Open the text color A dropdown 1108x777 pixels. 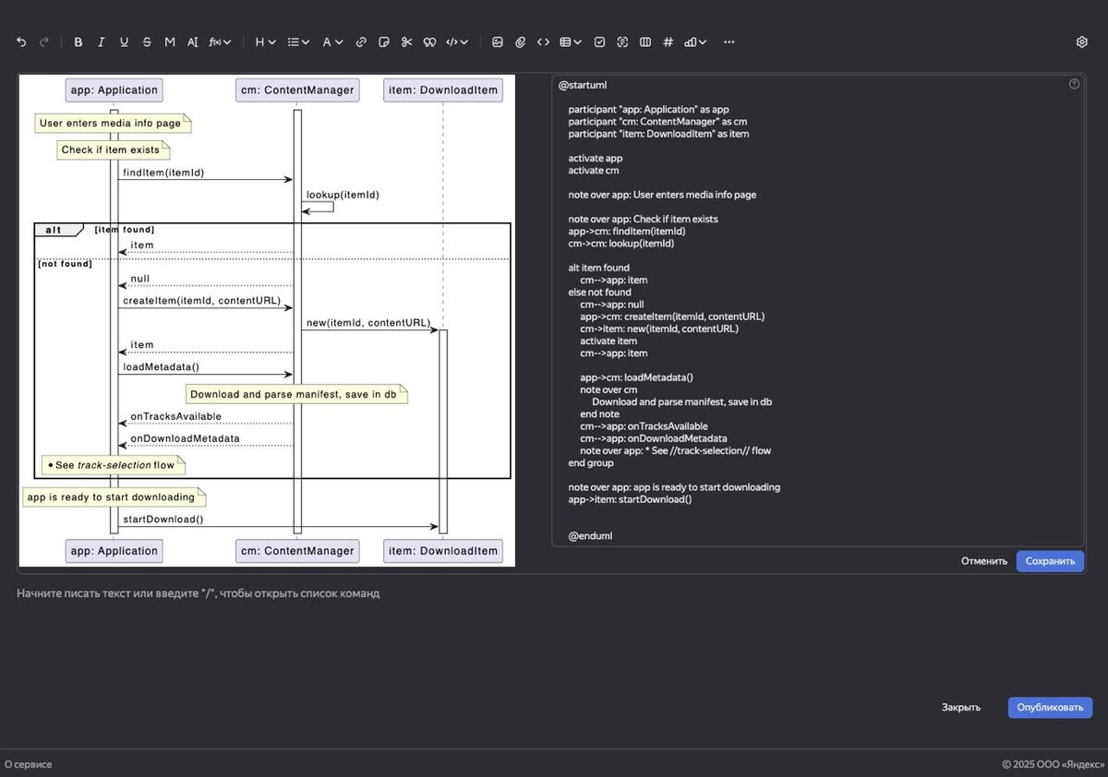[x=332, y=42]
